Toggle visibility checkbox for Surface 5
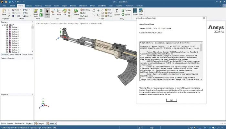 click(7, 36)
